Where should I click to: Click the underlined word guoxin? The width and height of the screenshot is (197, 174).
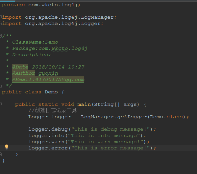point(48,73)
